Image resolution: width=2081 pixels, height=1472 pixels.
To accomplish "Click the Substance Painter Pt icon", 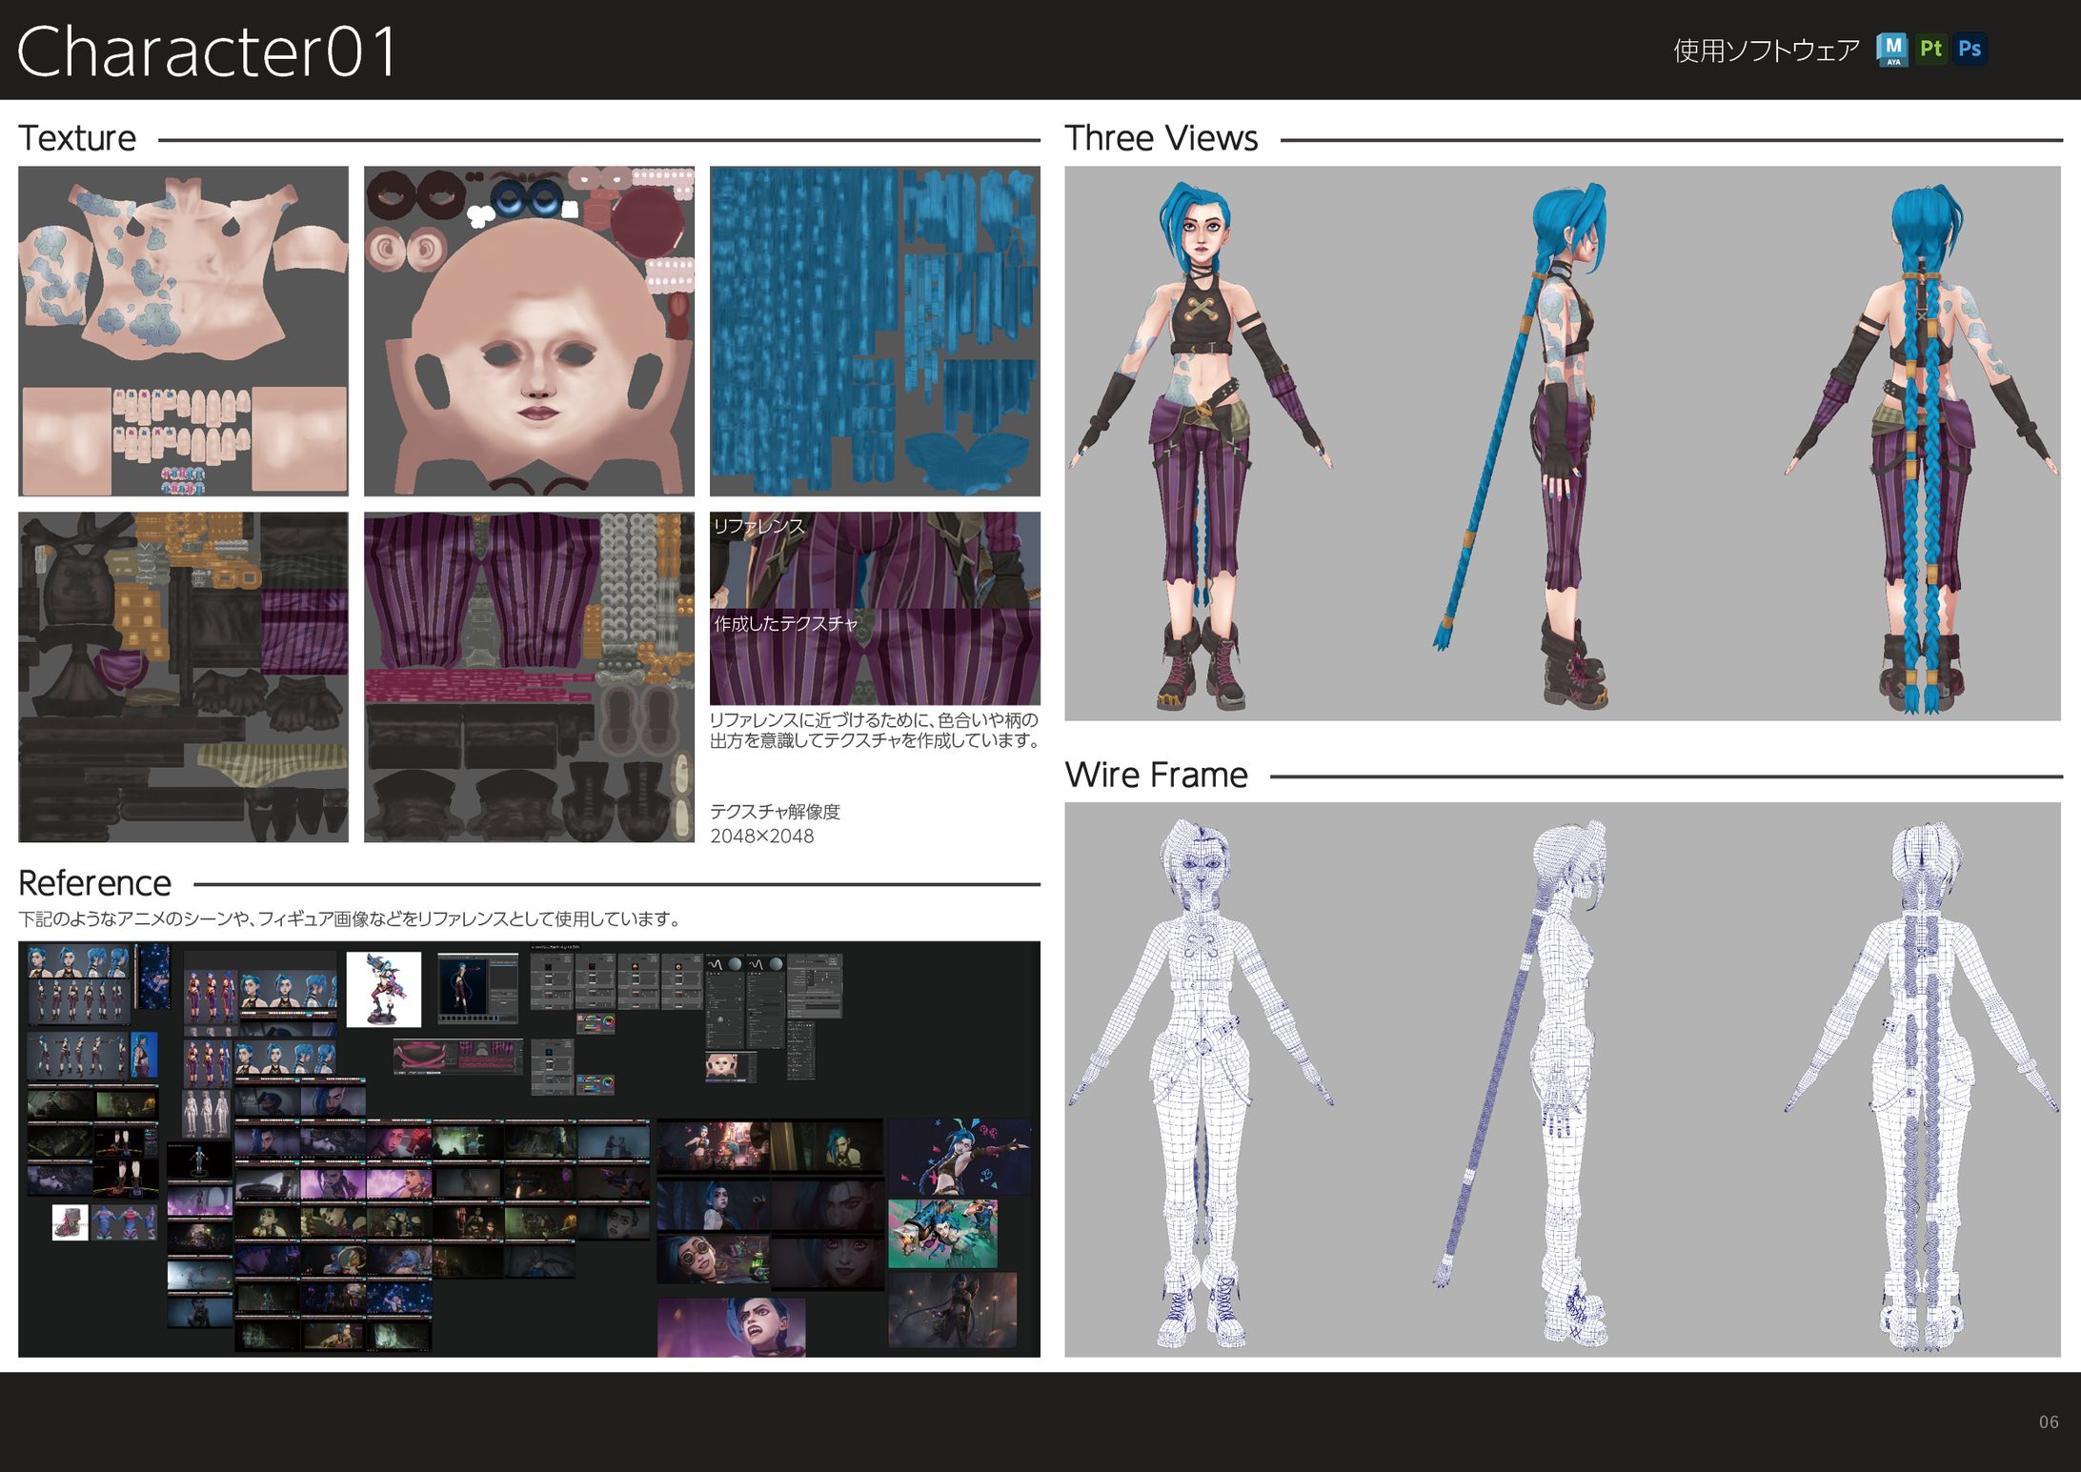I will coord(1930,49).
